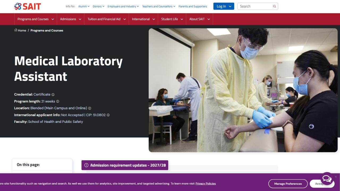
Task: Click Manage Preferences button
Action: (288, 184)
